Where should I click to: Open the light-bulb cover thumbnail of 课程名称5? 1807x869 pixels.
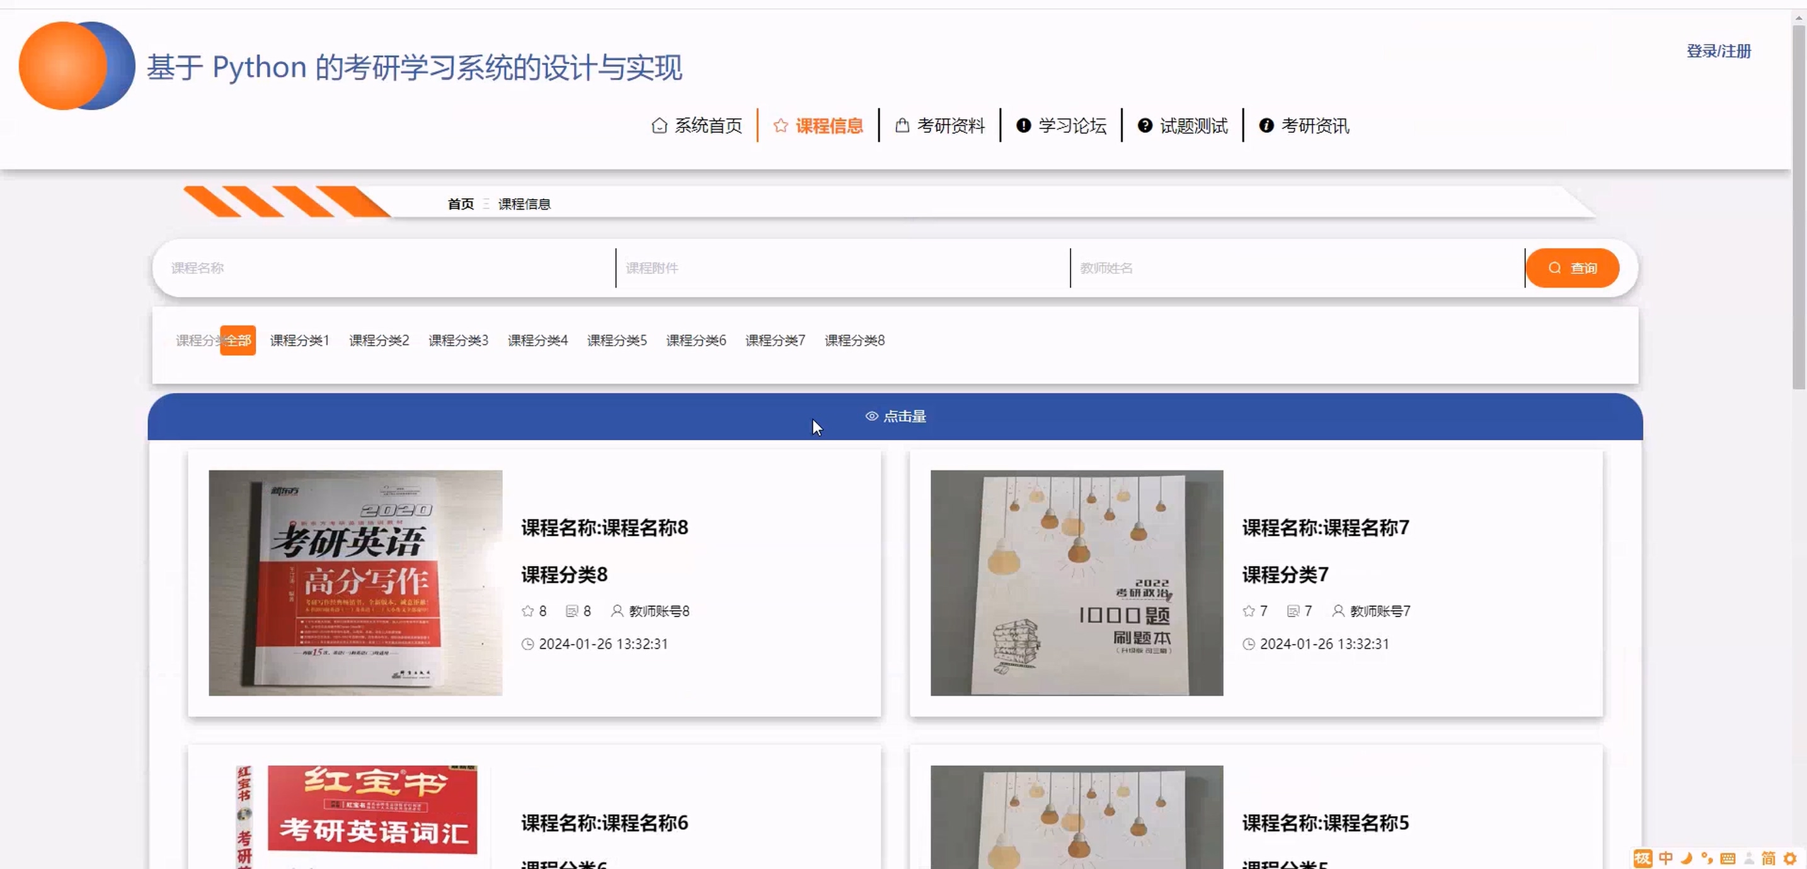pyautogui.click(x=1077, y=816)
